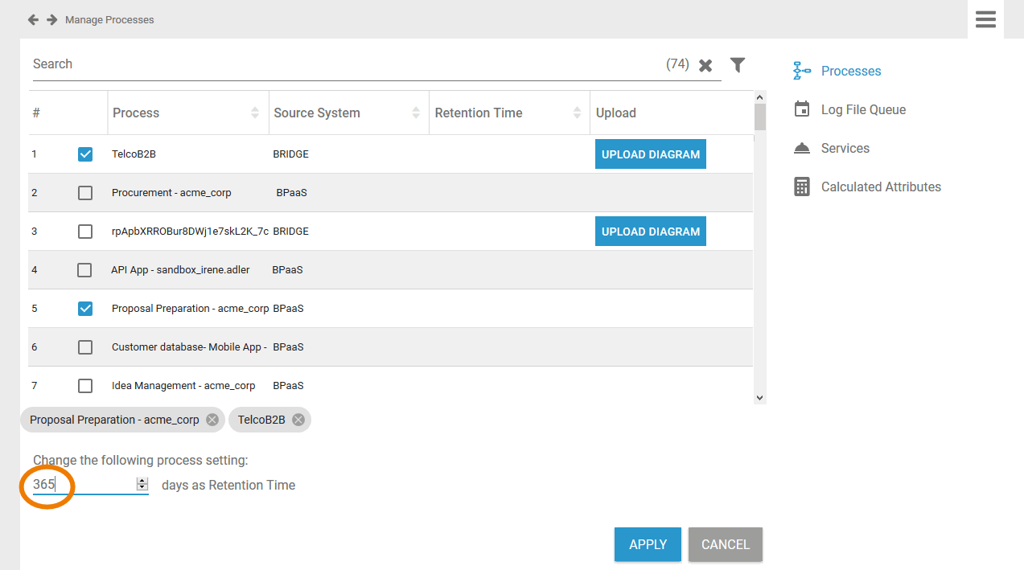This screenshot has width=1024, height=570.
Task: Open the hamburger menu
Action: tap(985, 19)
